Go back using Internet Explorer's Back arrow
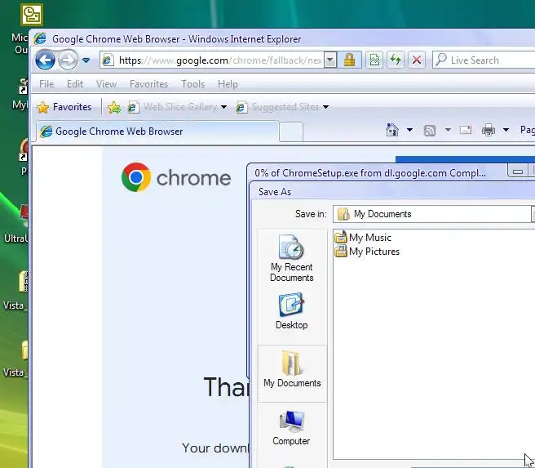 tap(45, 60)
